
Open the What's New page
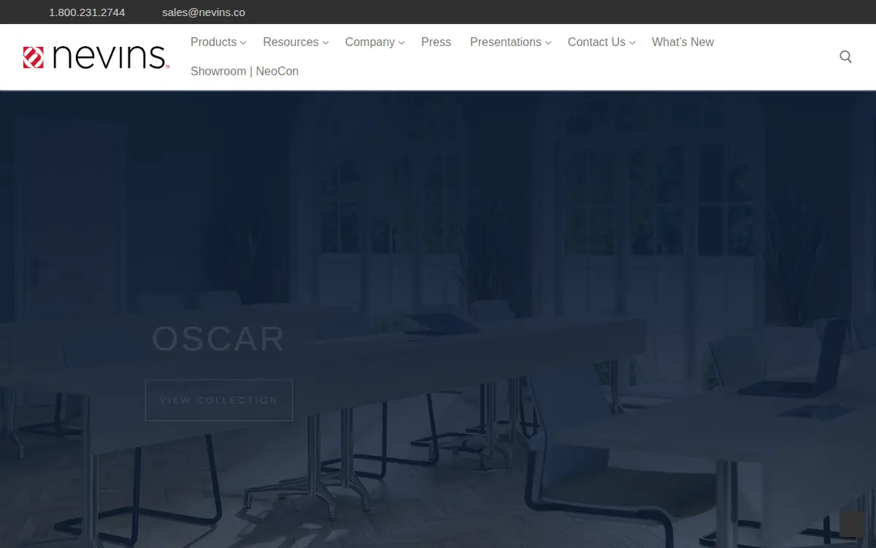(x=683, y=42)
